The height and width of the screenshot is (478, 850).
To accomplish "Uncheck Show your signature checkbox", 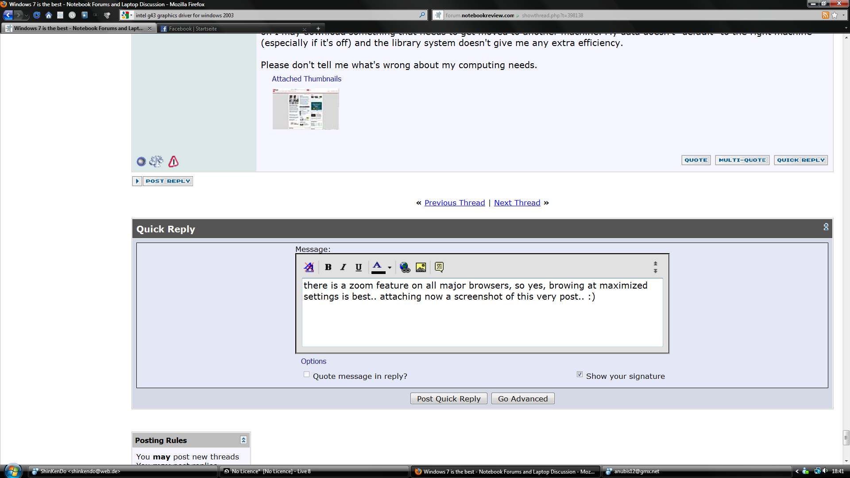I will pyautogui.click(x=580, y=374).
